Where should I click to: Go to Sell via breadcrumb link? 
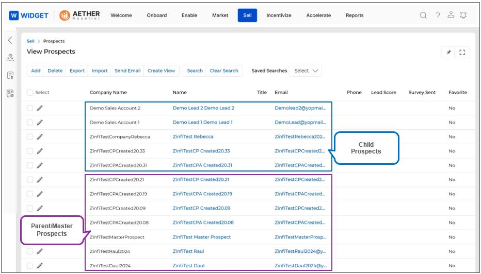(30, 41)
